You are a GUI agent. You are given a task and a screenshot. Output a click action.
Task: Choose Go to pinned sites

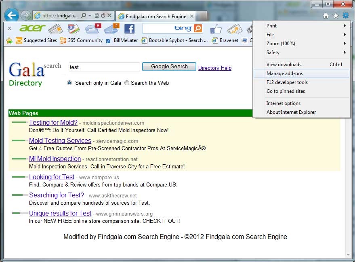[x=301, y=91]
